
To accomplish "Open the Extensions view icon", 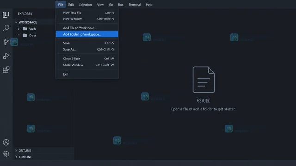I will 6,70.
